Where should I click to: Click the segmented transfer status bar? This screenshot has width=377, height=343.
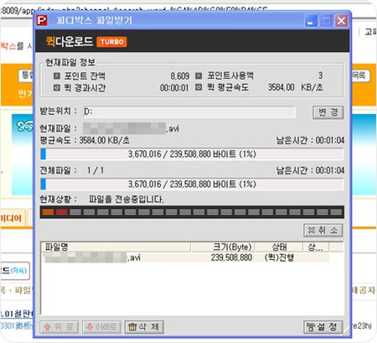(192, 212)
